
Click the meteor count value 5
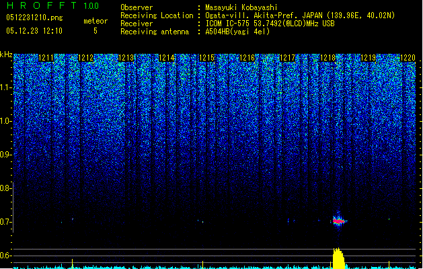coord(95,31)
